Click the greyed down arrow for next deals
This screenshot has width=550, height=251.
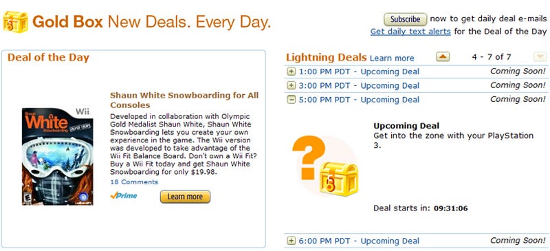[x=540, y=56]
